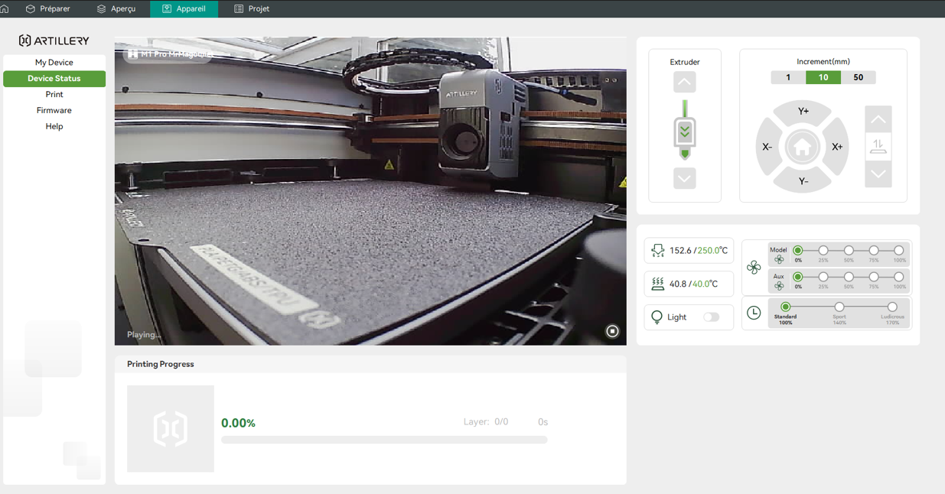Retract filament with extruder up arrow

tap(685, 82)
